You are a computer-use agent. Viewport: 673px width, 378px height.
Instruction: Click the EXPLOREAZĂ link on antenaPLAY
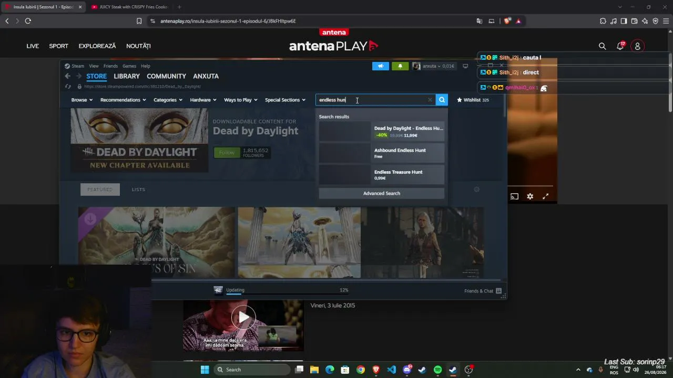pyautogui.click(x=97, y=46)
